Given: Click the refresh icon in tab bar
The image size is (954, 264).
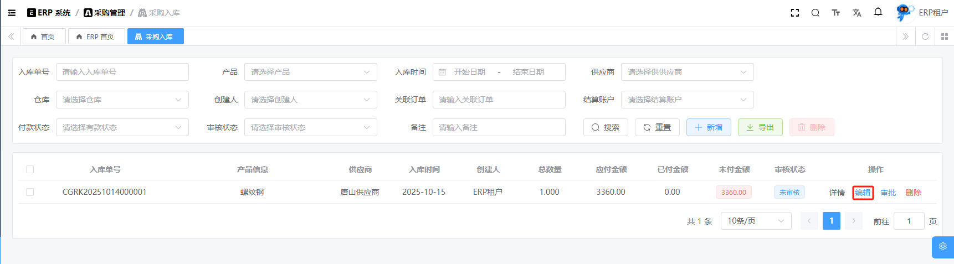Looking at the screenshot, I should 925,37.
